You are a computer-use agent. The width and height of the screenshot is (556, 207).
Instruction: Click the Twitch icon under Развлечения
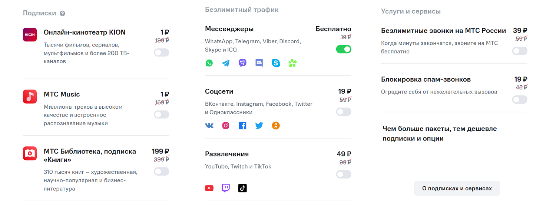(226, 188)
